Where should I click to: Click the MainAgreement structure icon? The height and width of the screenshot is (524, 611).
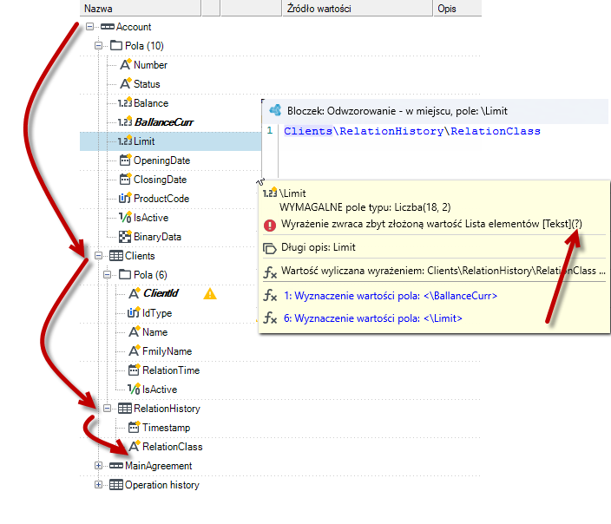[116, 466]
